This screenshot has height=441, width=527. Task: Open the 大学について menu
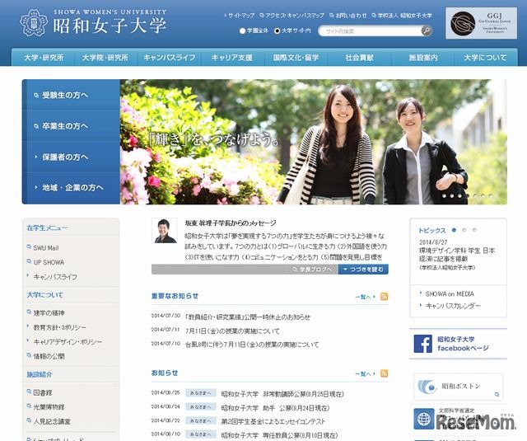pyautogui.click(x=485, y=58)
